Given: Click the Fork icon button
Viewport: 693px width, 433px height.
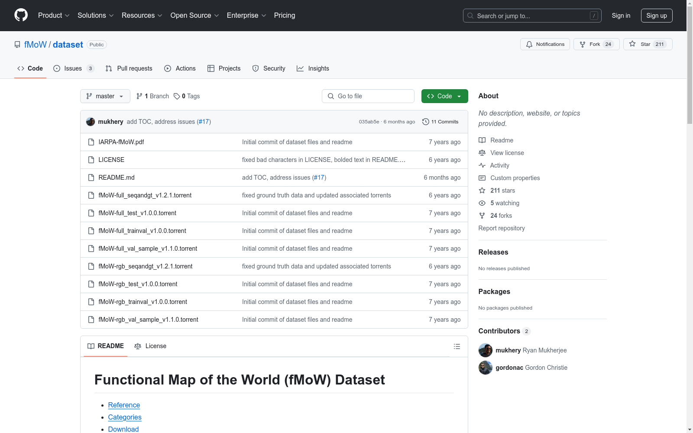Looking at the screenshot, I should pos(583,44).
